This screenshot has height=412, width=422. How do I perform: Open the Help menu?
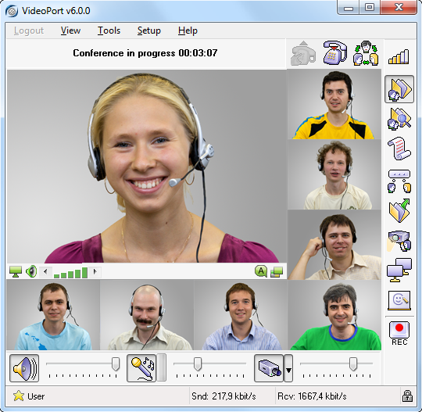188,30
